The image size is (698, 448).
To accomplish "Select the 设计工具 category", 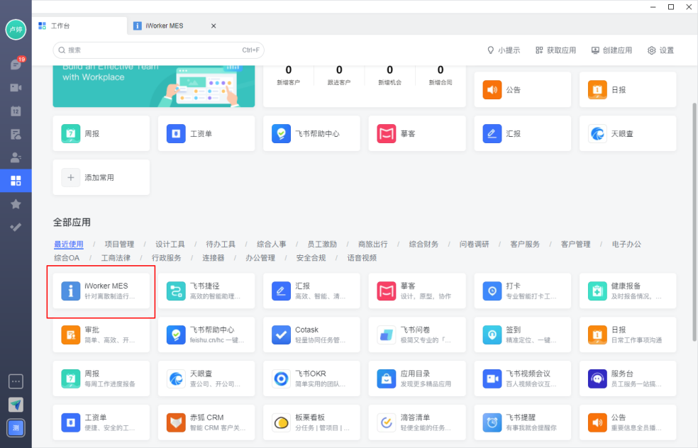I will pos(170,245).
